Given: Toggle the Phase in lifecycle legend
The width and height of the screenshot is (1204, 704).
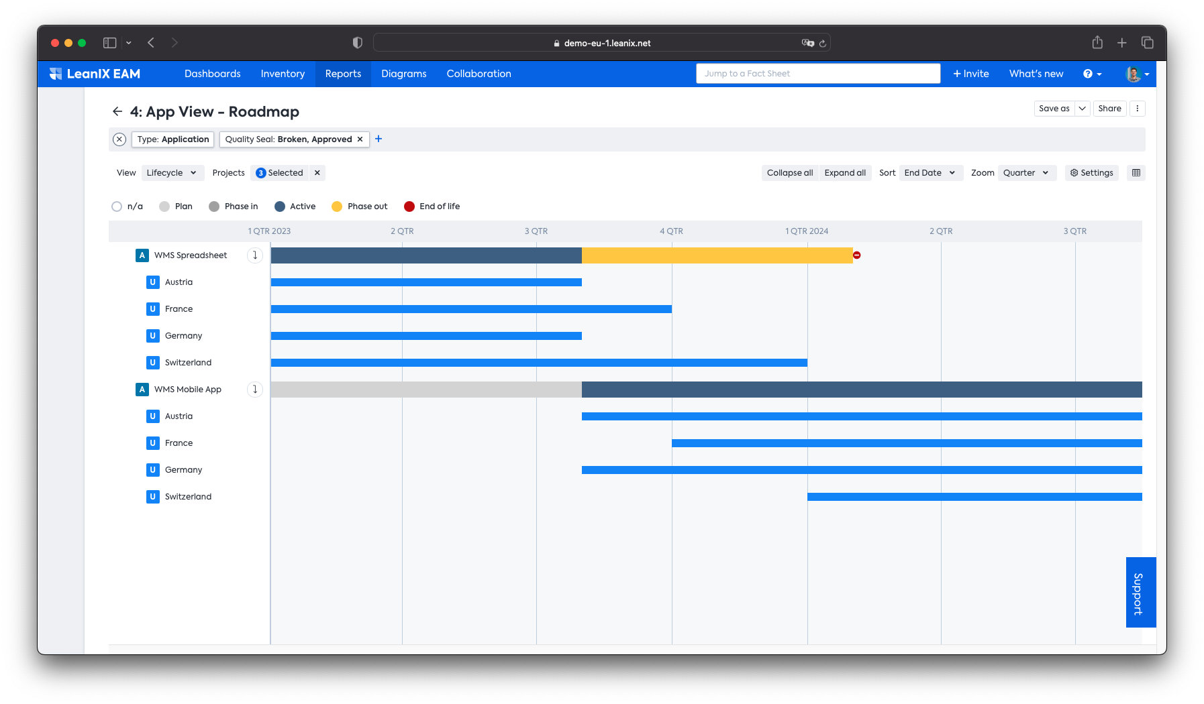Looking at the screenshot, I should pyautogui.click(x=234, y=207).
